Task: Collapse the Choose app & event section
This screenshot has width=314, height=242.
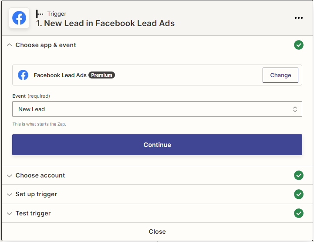Action: pos(9,45)
